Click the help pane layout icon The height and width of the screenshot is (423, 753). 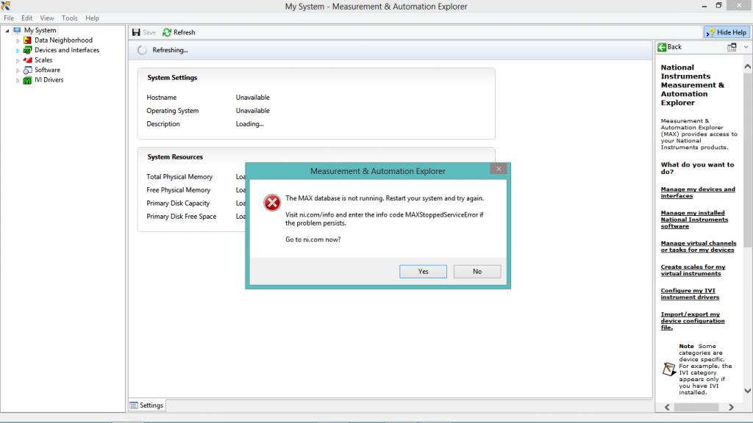(x=732, y=47)
